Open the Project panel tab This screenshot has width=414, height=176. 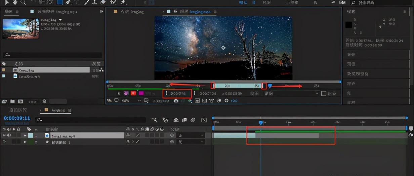[9, 11]
